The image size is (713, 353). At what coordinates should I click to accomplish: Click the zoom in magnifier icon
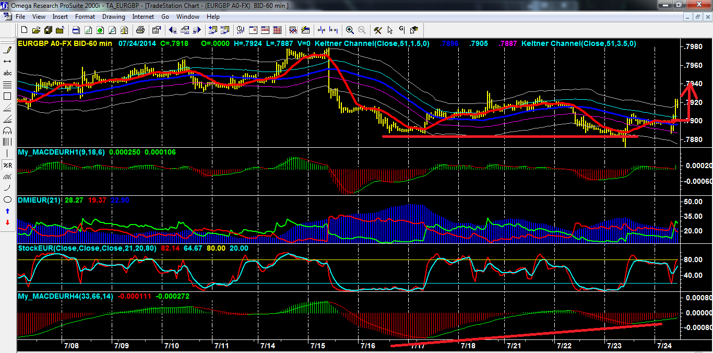pos(350,30)
